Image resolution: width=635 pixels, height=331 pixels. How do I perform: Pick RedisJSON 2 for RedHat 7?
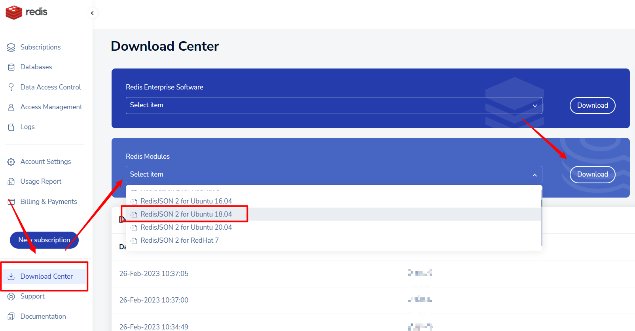[179, 240]
